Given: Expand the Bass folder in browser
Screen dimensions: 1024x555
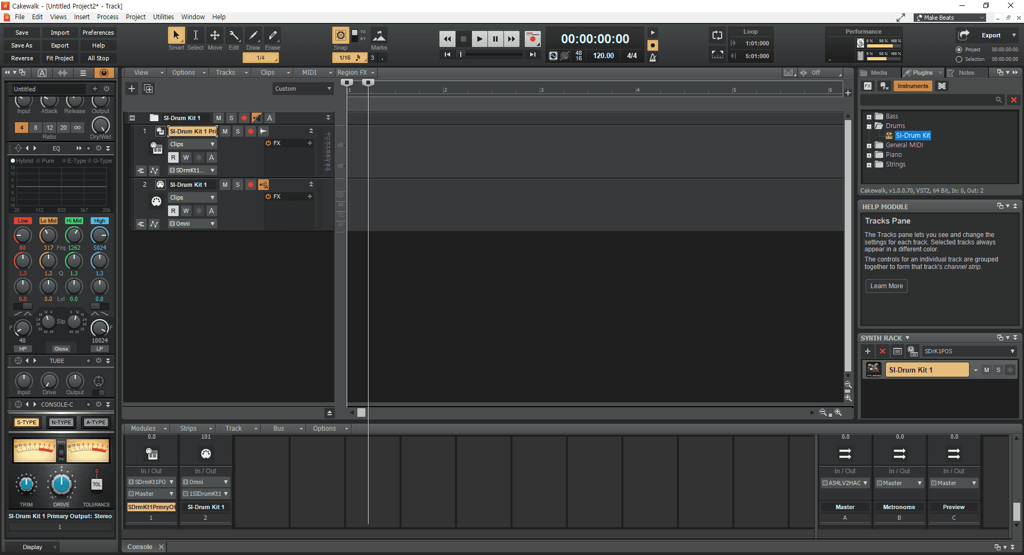Looking at the screenshot, I should tap(869, 117).
